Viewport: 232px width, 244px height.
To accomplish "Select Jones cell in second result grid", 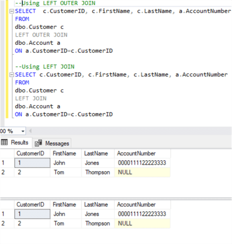I will click(98, 214).
